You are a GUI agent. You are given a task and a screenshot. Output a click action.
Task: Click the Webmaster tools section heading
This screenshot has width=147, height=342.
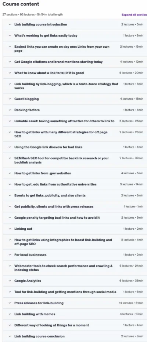64,268
